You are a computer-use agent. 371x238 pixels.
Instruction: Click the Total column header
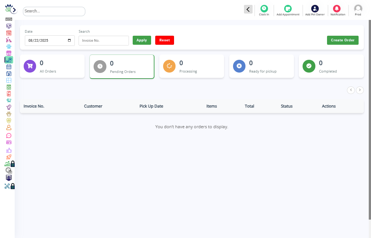(x=249, y=106)
